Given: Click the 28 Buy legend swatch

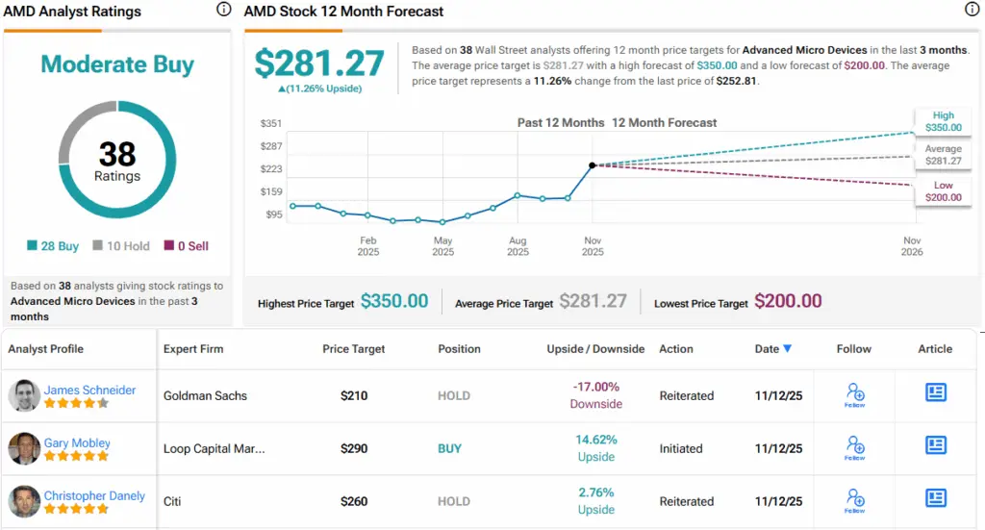Looking at the screenshot, I should pyautogui.click(x=33, y=246).
